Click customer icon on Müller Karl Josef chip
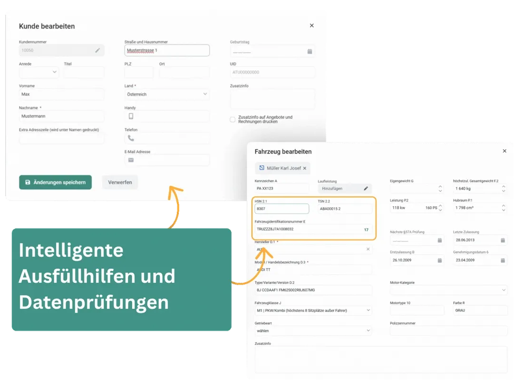The height and width of the screenshot is (392, 523). click(x=262, y=168)
